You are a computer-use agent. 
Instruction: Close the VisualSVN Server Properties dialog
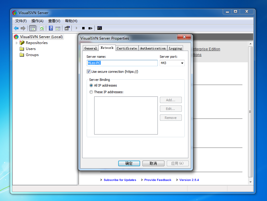coord(184,37)
